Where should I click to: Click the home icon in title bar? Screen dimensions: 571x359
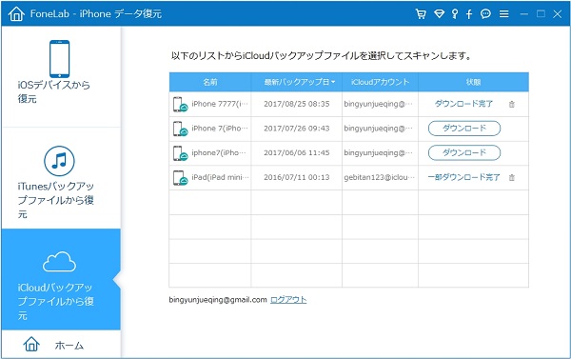coord(16,14)
